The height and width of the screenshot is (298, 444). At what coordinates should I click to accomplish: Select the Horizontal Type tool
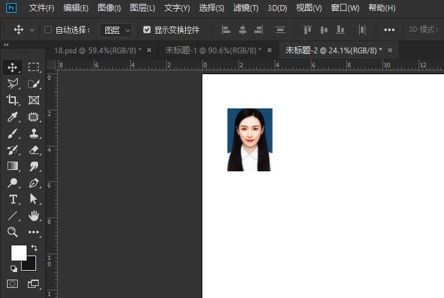point(13,199)
